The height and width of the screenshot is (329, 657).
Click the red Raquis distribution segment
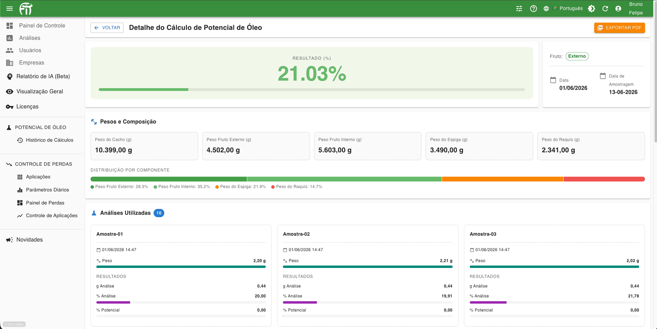pos(604,179)
